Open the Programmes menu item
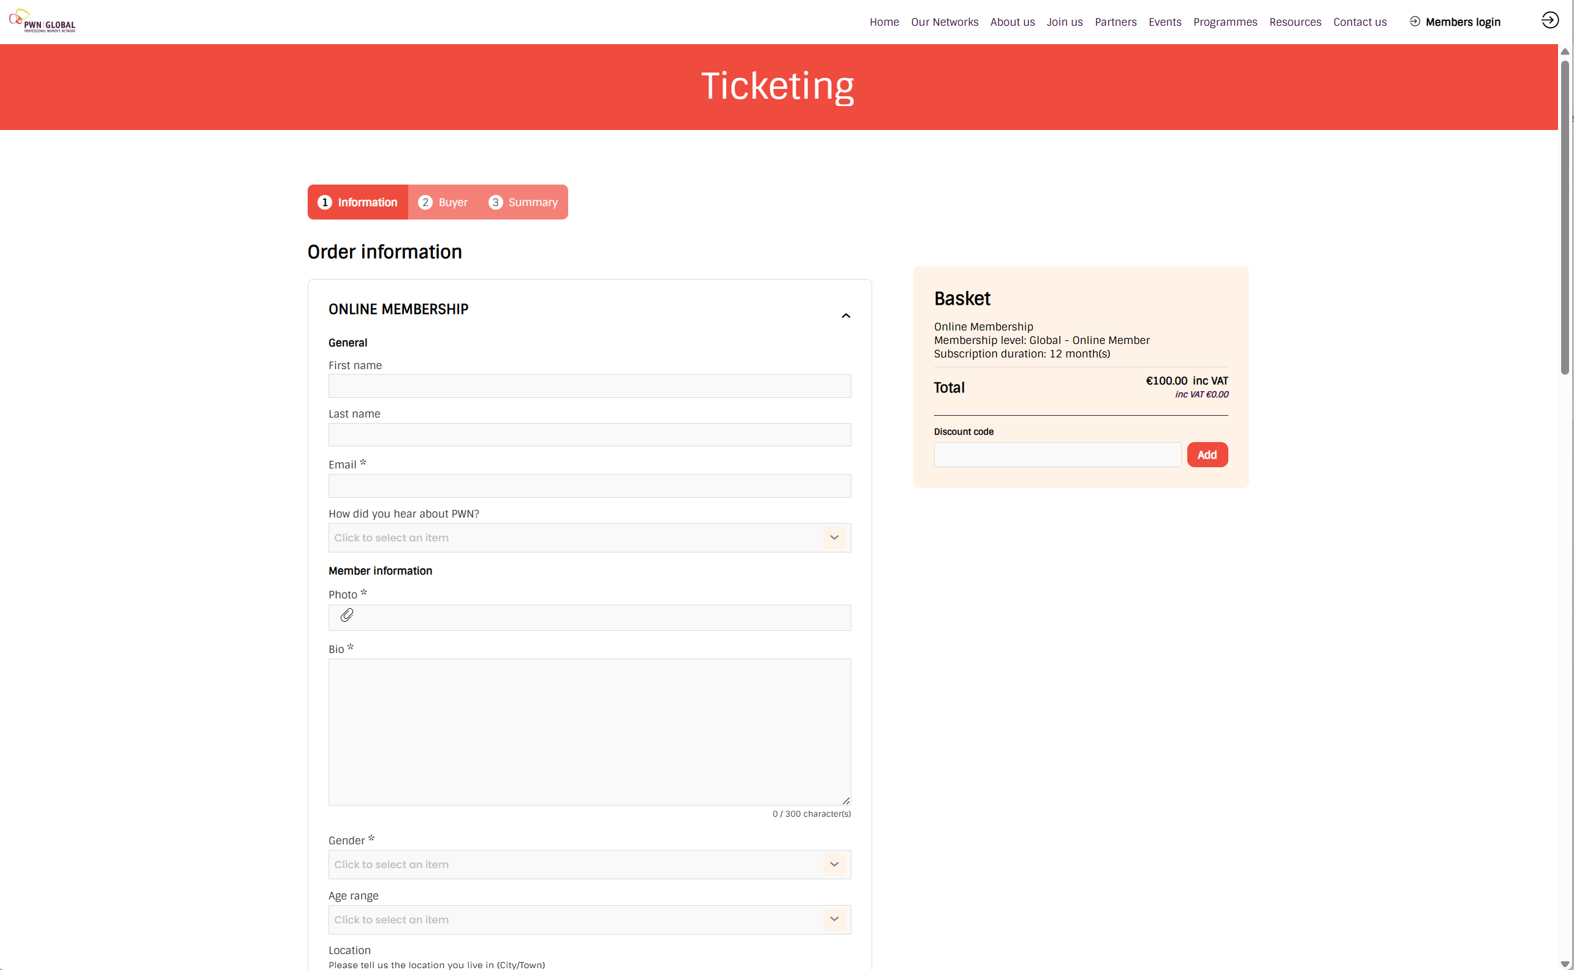This screenshot has height=970, width=1574. (1225, 22)
